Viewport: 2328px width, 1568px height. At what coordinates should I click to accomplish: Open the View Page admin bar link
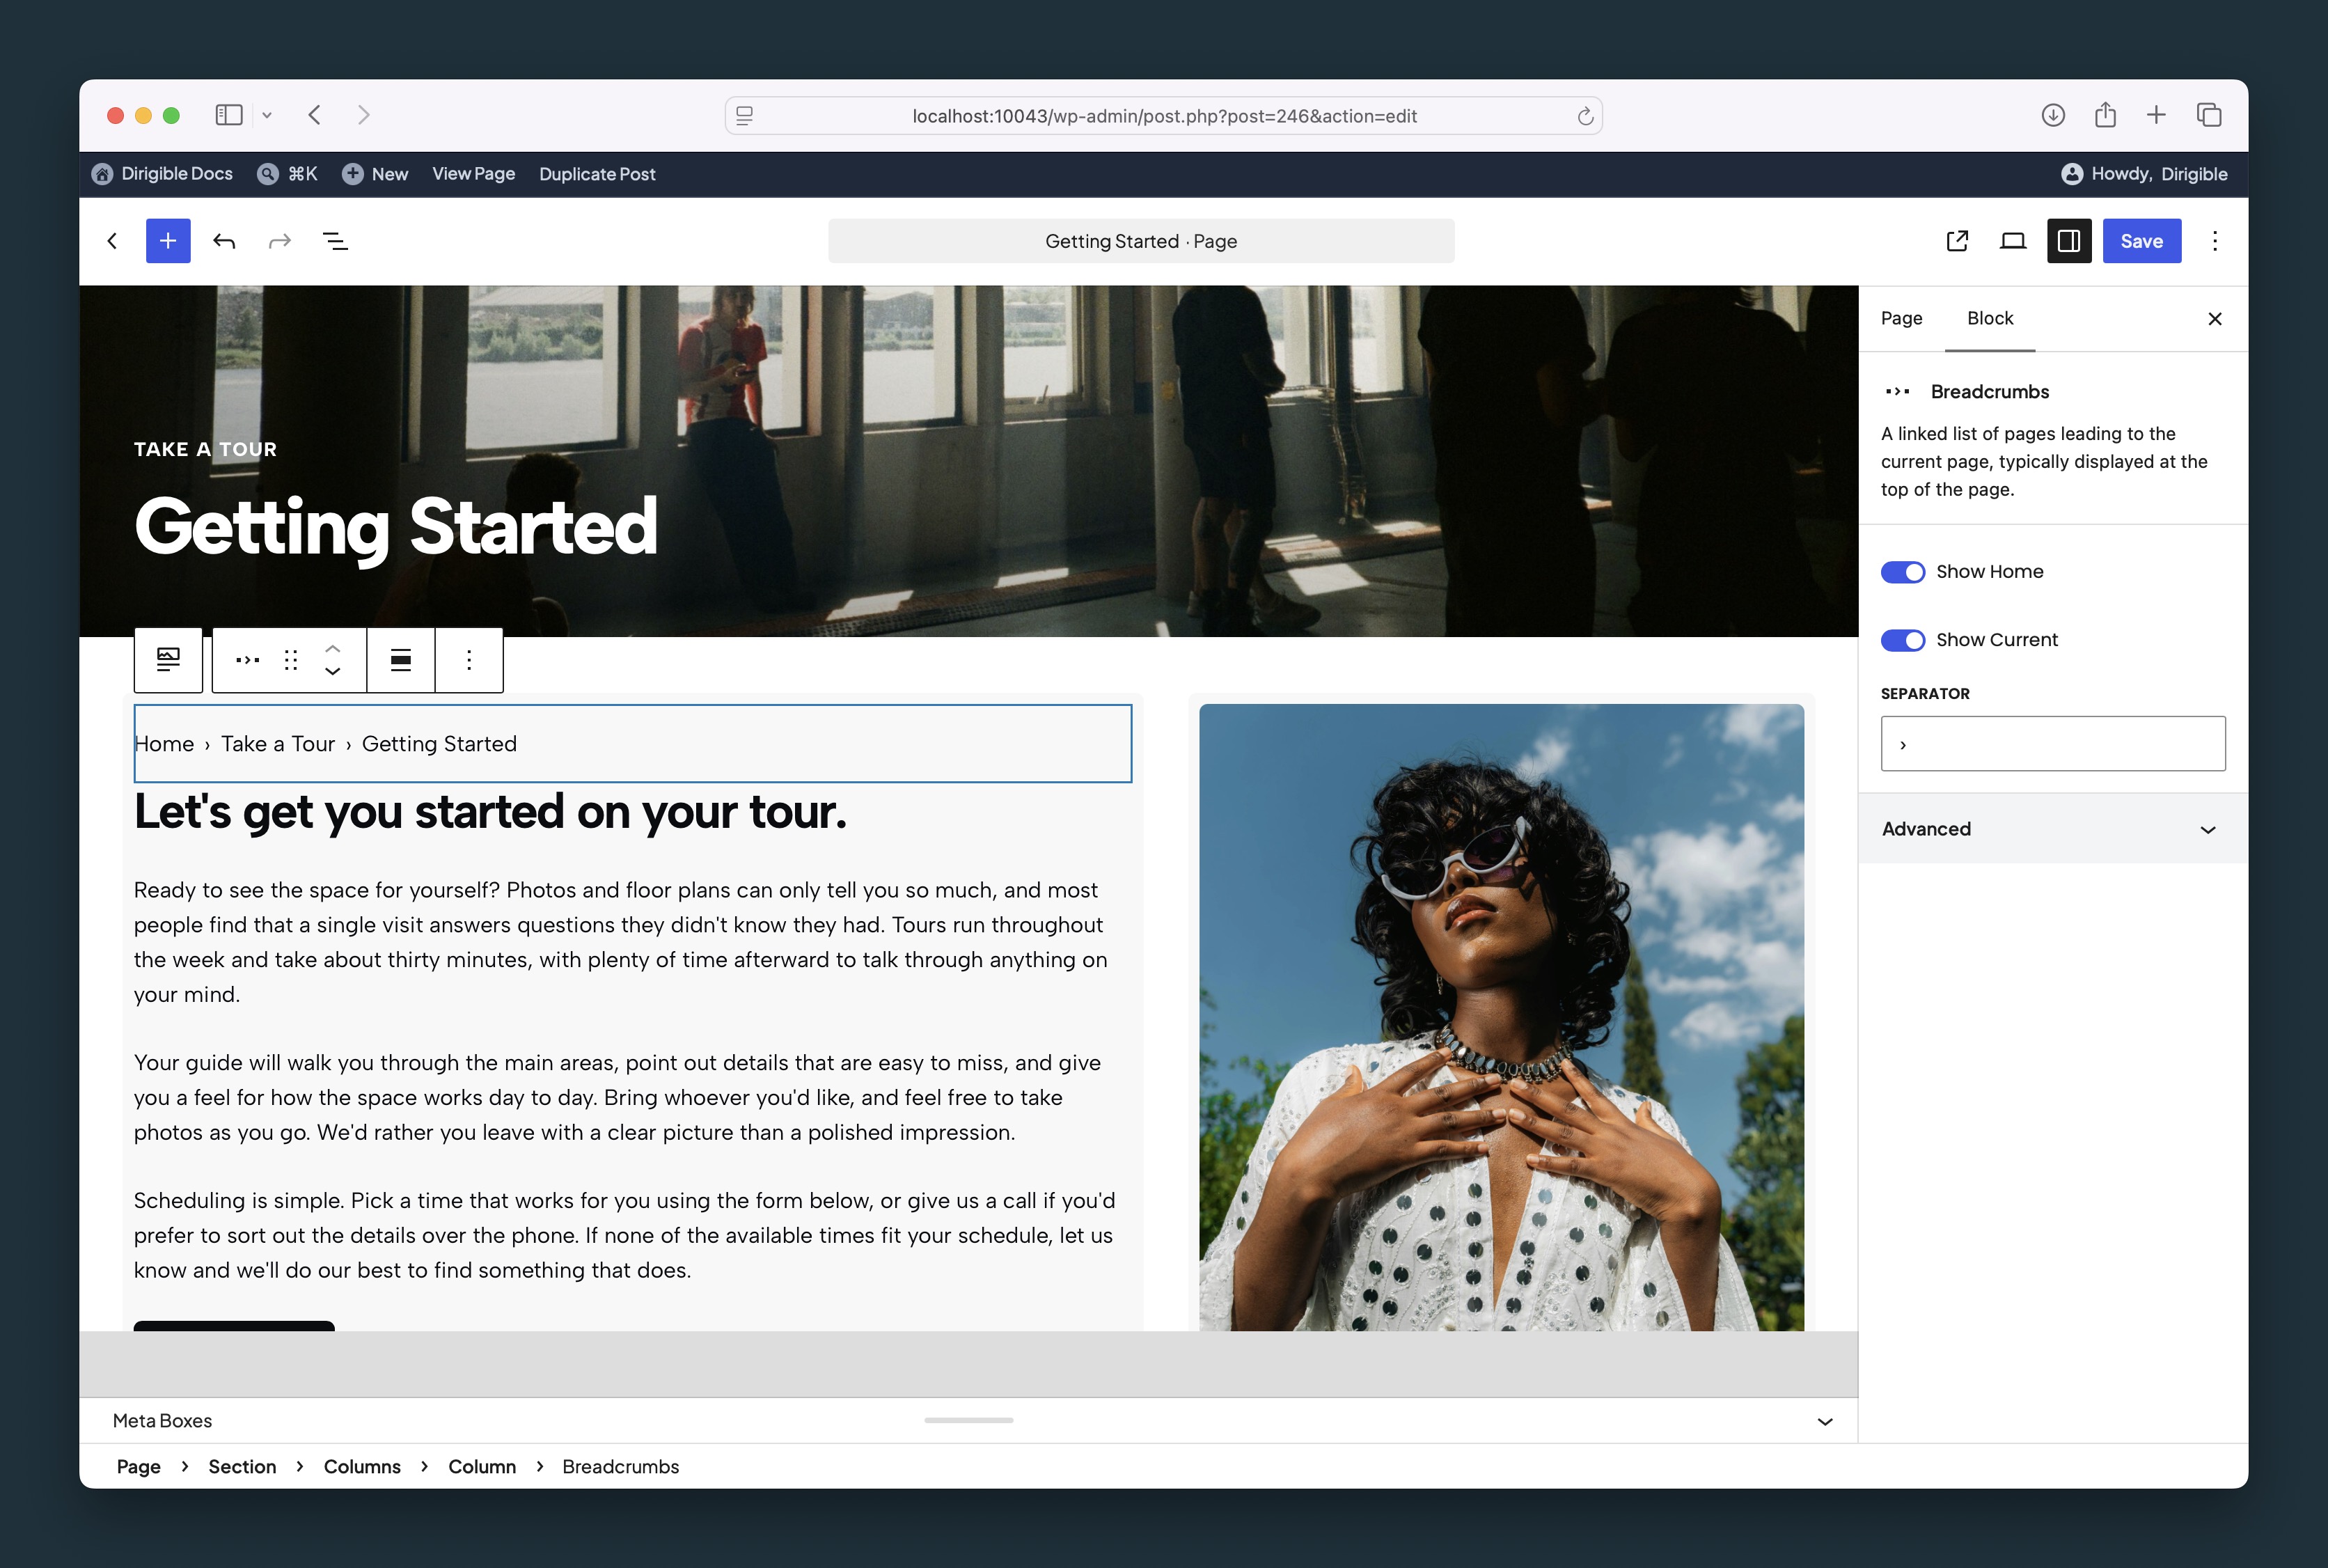coord(474,174)
